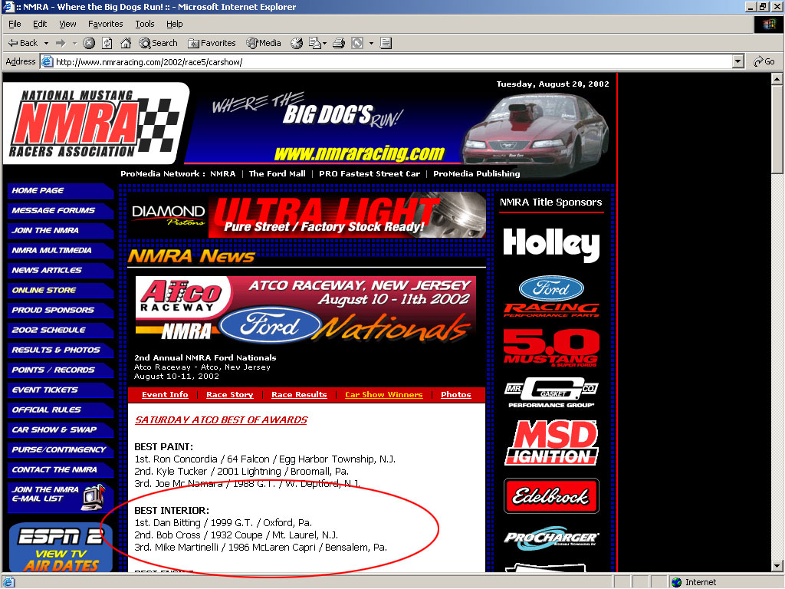
Task: Click the page icon in the address bar
Action: click(x=47, y=61)
